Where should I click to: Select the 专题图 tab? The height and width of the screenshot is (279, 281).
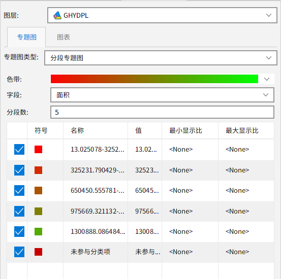coord(26,37)
